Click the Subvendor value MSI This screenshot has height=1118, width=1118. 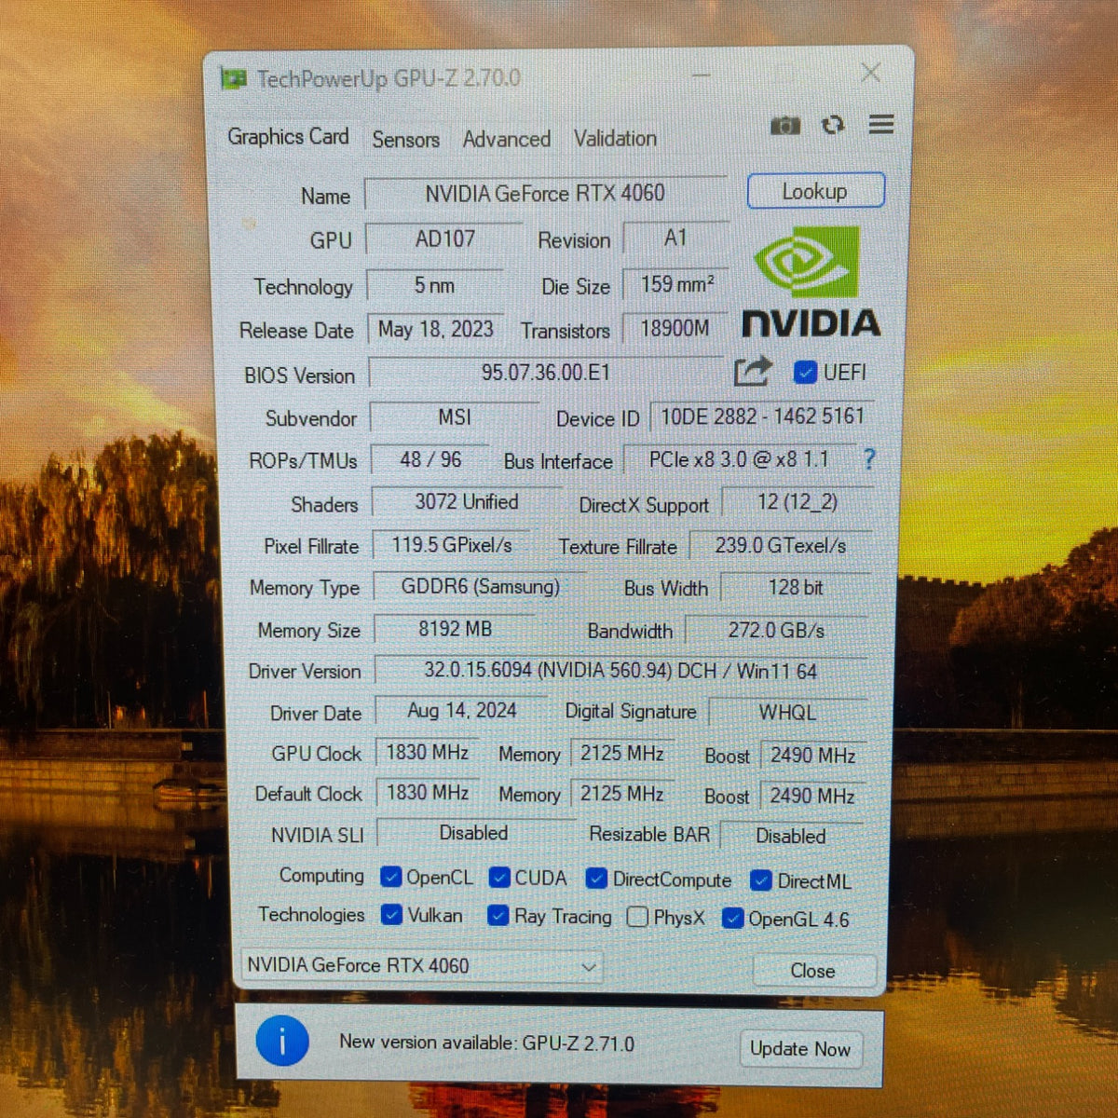(455, 417)
